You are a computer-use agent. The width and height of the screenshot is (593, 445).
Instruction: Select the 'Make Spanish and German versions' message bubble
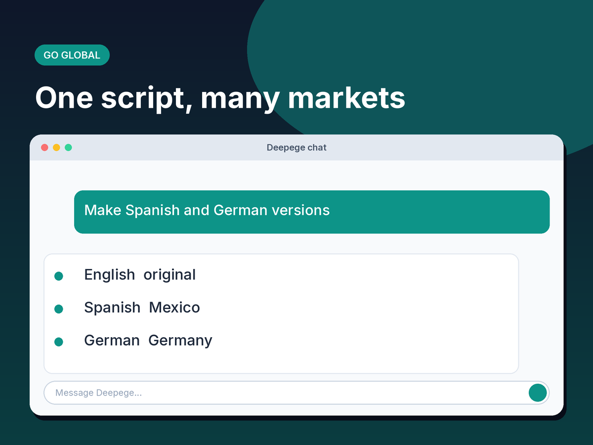pyautogui.click(x=312, y=212)
